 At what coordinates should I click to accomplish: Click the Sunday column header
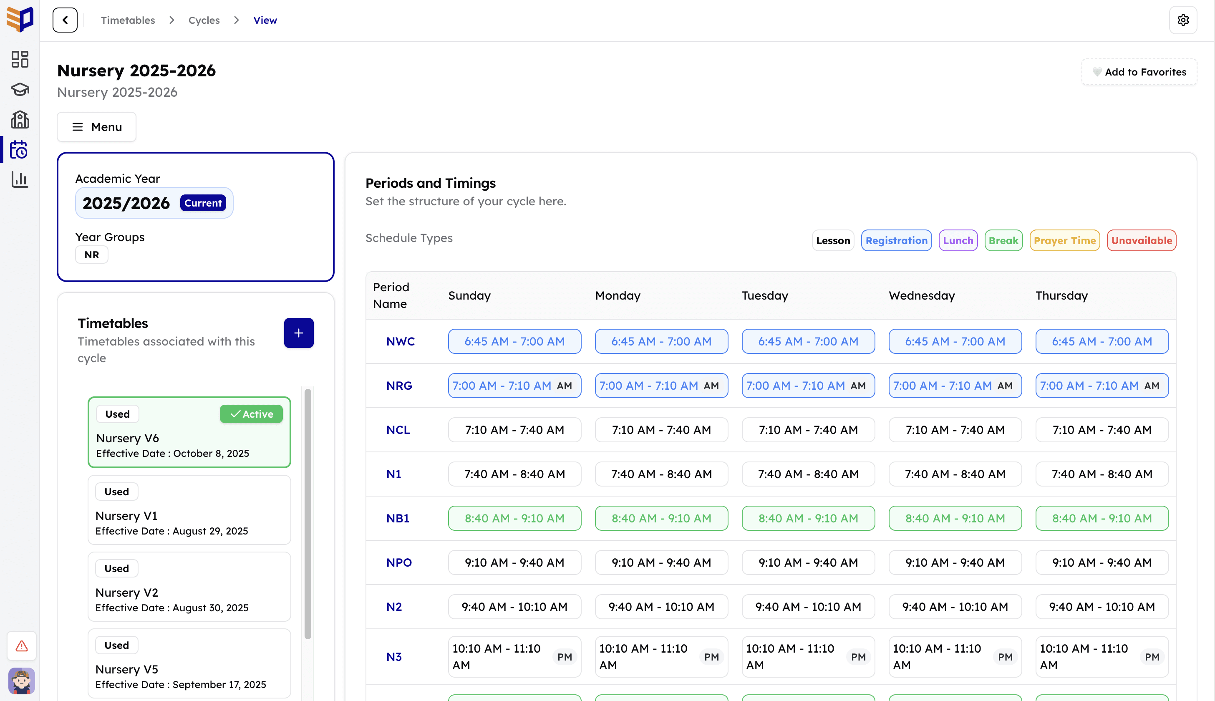pyautogui.click(x=469, y=295)
